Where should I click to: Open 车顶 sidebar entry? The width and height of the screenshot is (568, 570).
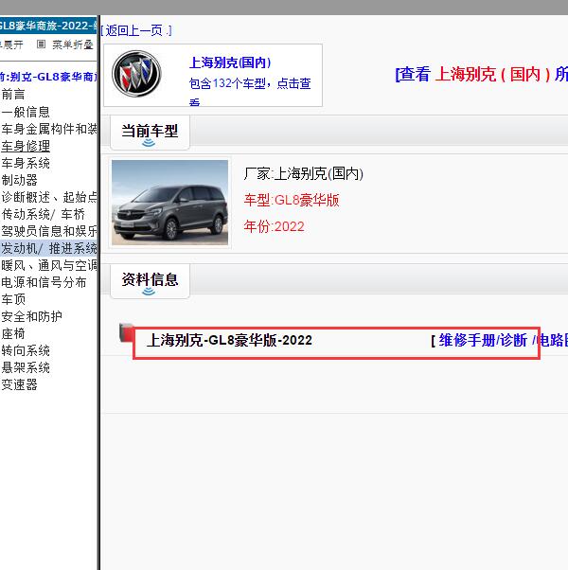point(13,299)
